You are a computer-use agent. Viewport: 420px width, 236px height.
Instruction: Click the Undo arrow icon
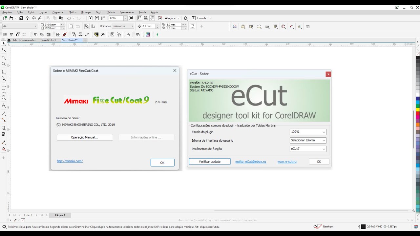tap(69, 18)
